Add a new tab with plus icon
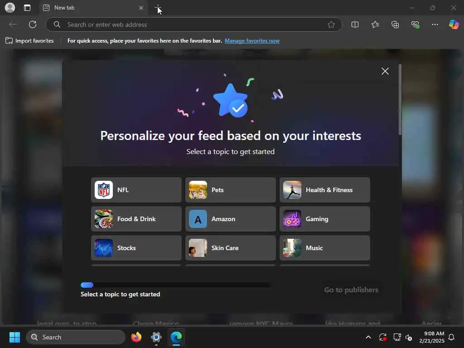Screen dimensions: 464x348 tap(158, 8)
